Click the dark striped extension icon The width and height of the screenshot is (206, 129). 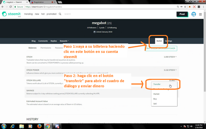click(199, 7)
